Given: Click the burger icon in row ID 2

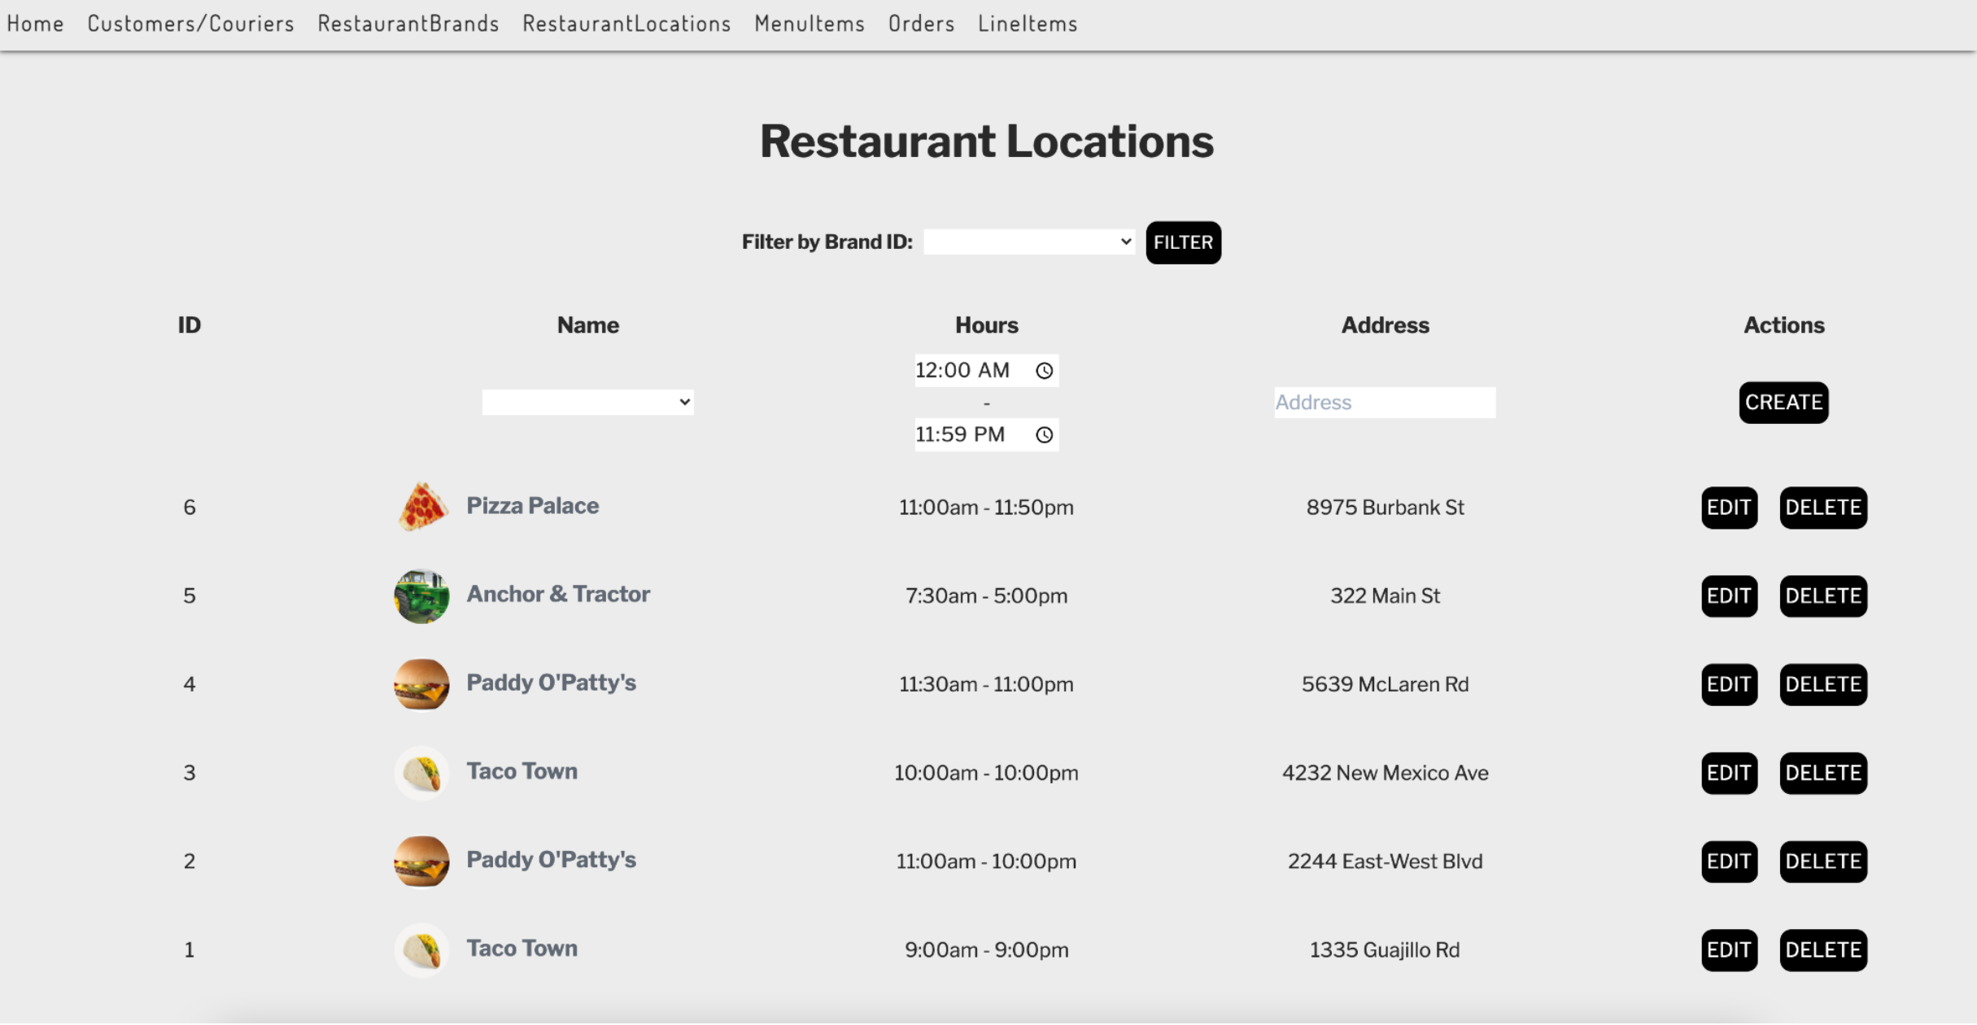Looking at the screenshot, I should [x=422, y=861].
